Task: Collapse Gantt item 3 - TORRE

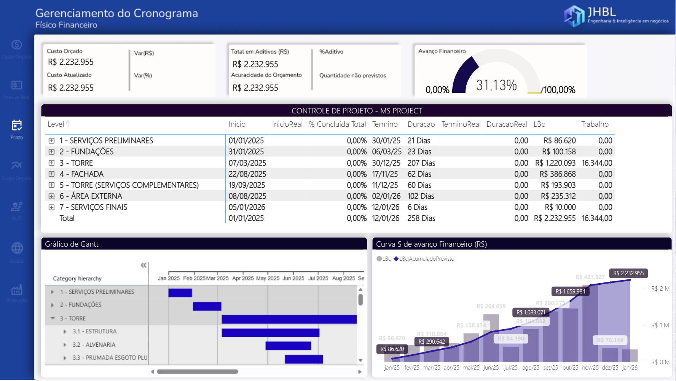Action: 53,318
